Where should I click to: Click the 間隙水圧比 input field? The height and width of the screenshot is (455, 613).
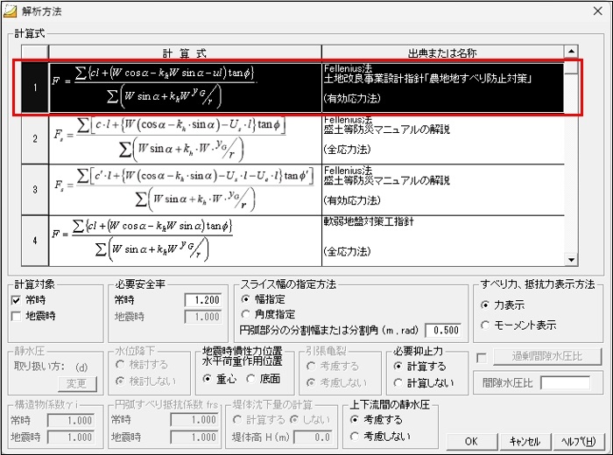566,382
